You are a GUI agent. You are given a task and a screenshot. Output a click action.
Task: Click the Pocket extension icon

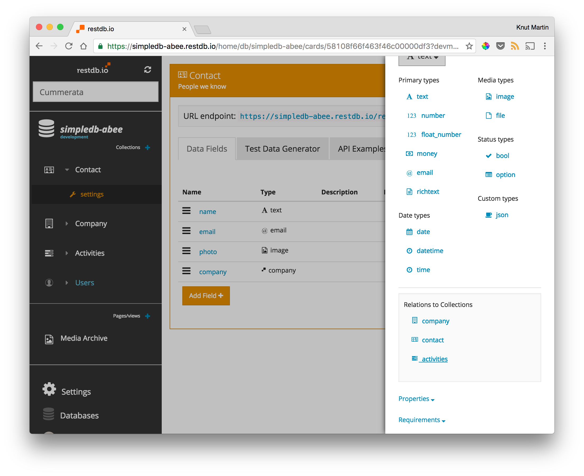tap(500, 46)
